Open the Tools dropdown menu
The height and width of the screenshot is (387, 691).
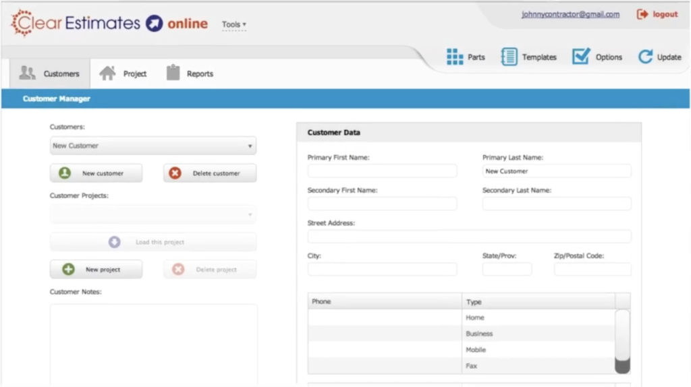[234, 25]
